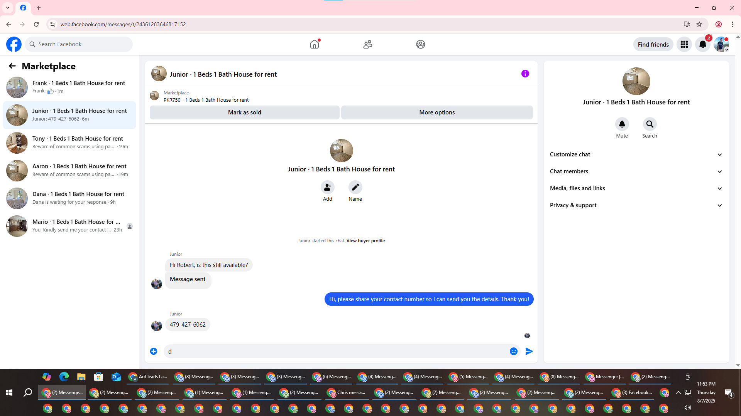
Task: Click the purple conversation info icon
Action: click(x=525, y=74)
